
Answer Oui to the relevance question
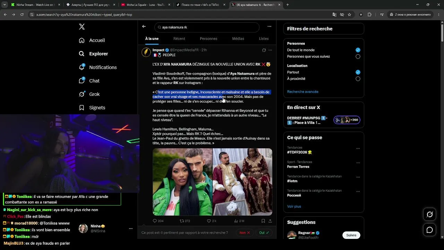[x=264, y=233]
